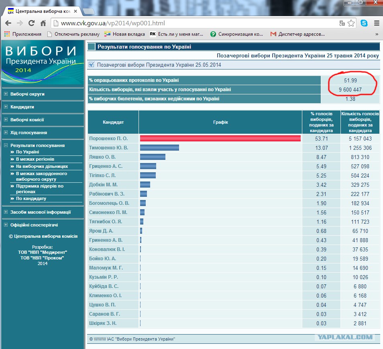This screenshot has height=349, width=383.
Task: Open the В межах регіонів submenu item
Action: coord(35,159)
